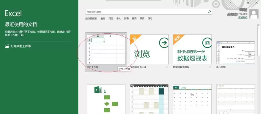The width and height of the screenshot is (261, 114).
Task: Click the 血压监测 label
Action: point(221,67)
